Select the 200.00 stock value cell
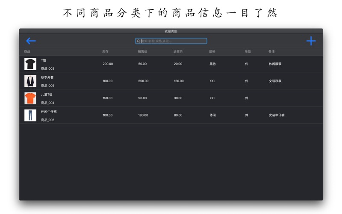342x214 pixels. 108,64
